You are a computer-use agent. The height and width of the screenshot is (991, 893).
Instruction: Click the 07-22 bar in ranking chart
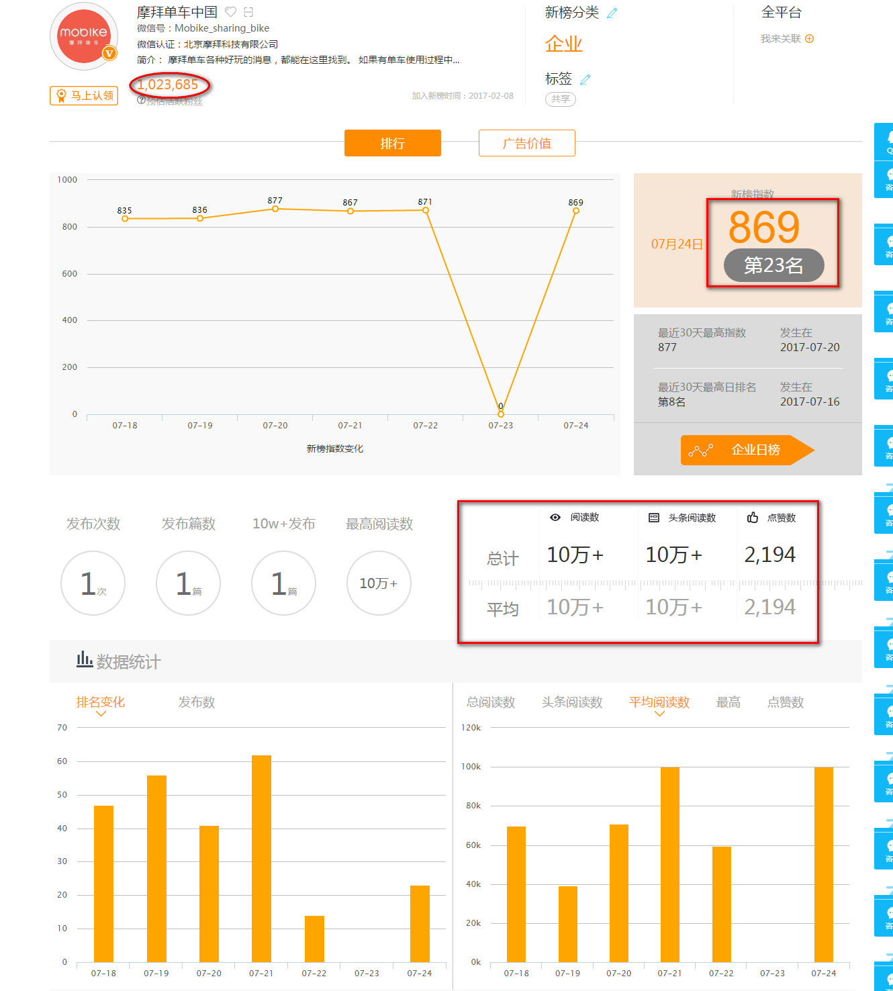tap(314, 939)
